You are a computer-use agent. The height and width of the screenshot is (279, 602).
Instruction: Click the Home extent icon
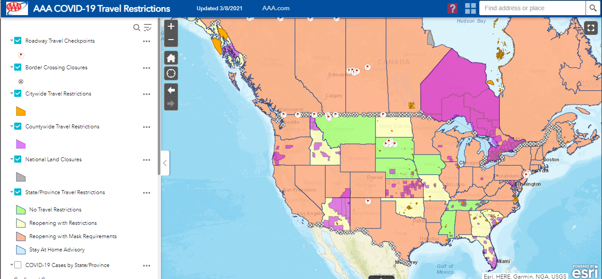tap(171, 57)
